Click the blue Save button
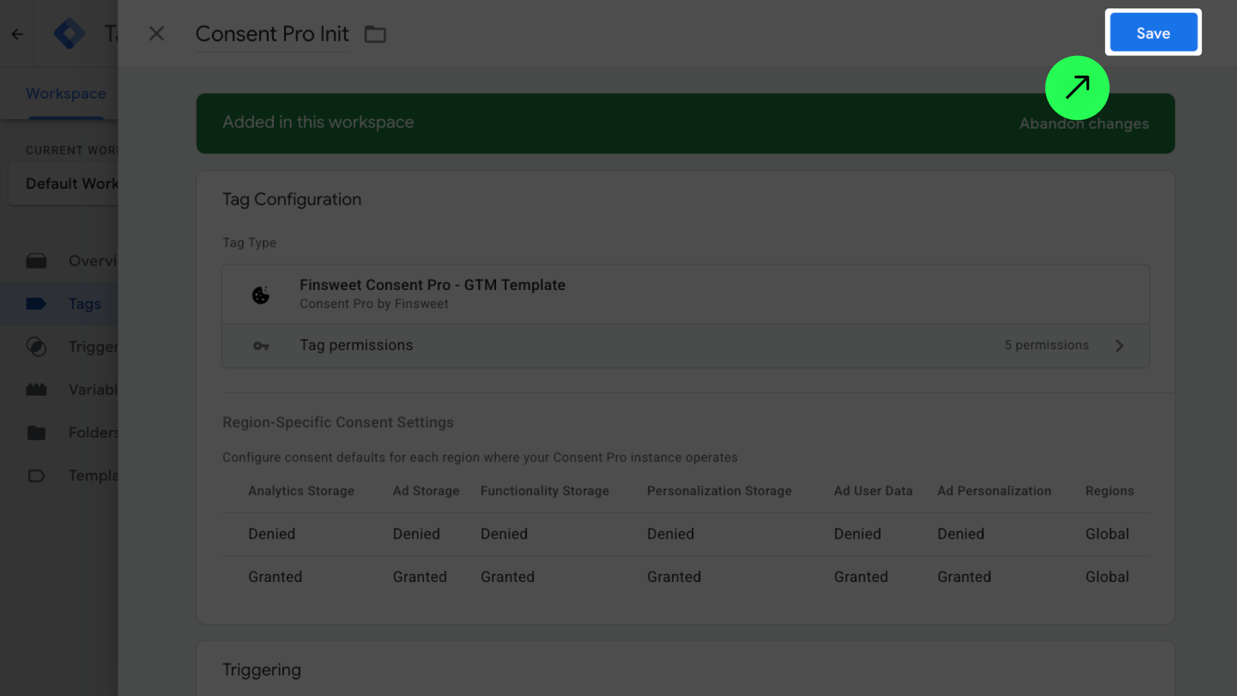Viewport: 1237px width, 696px height. click(1153, 33)
